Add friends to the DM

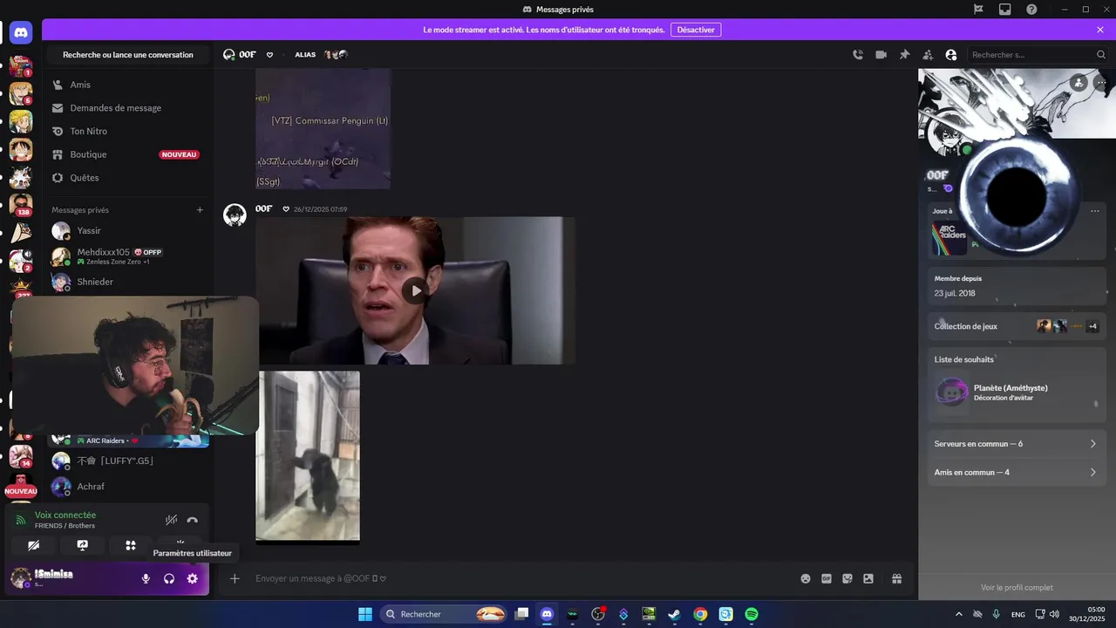click(928, 54)
